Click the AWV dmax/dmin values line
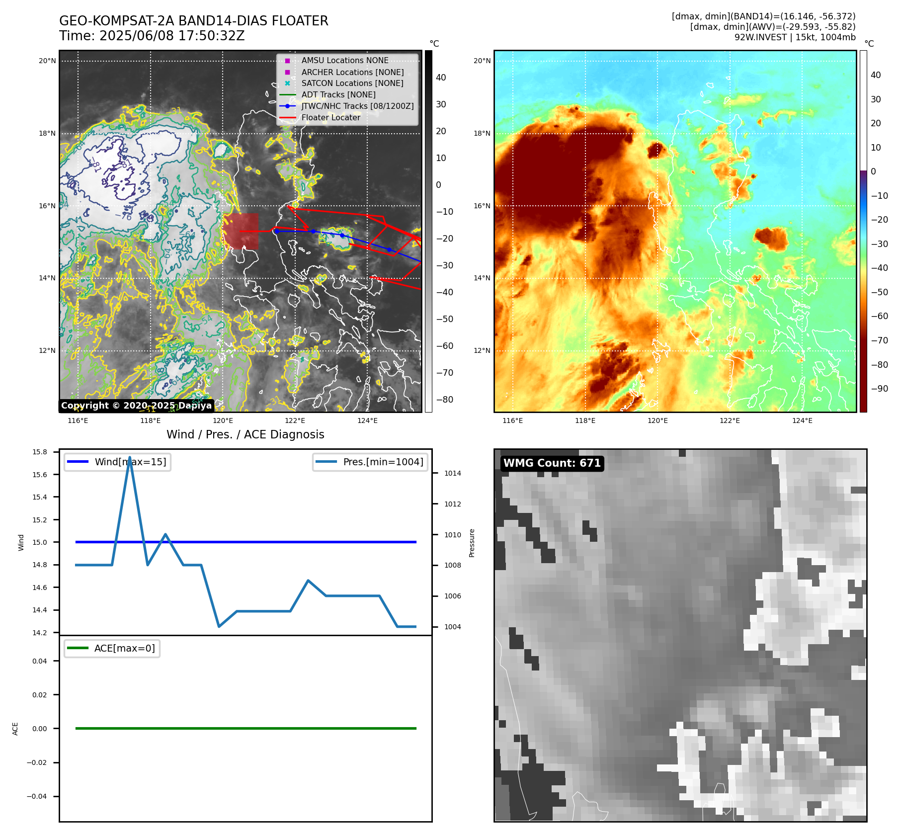Screen dimensions: 901x840 point(773,27)
